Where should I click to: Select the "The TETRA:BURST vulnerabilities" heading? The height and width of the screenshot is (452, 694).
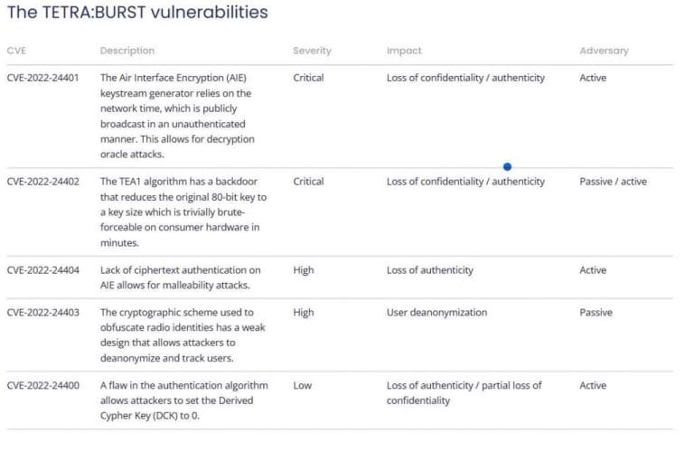[137, 13]
